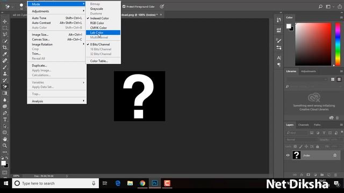
Task: Click the toolbar foreground color swatch
Action: click(4, 163)
